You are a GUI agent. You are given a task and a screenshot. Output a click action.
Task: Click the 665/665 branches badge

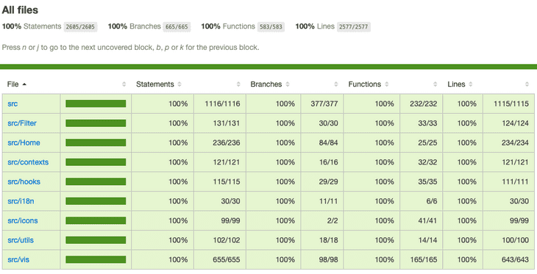[x=177, y=26]
